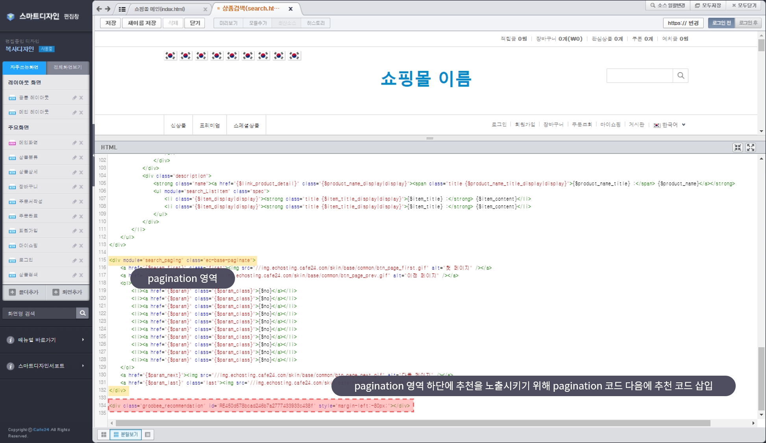766x443 pixels.
Task: Switch to 분할보기 split view mode
Action: pyautogui.click(x=126, y=434)
